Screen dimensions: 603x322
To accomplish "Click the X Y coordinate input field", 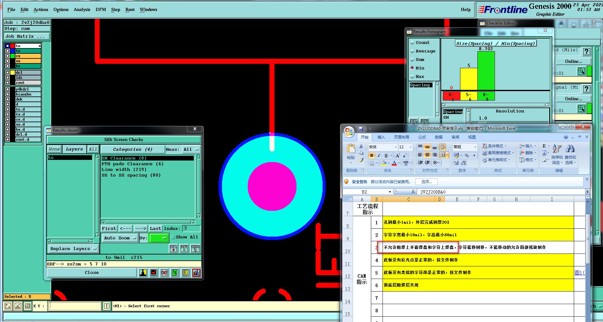I will (x=74, y=306).
